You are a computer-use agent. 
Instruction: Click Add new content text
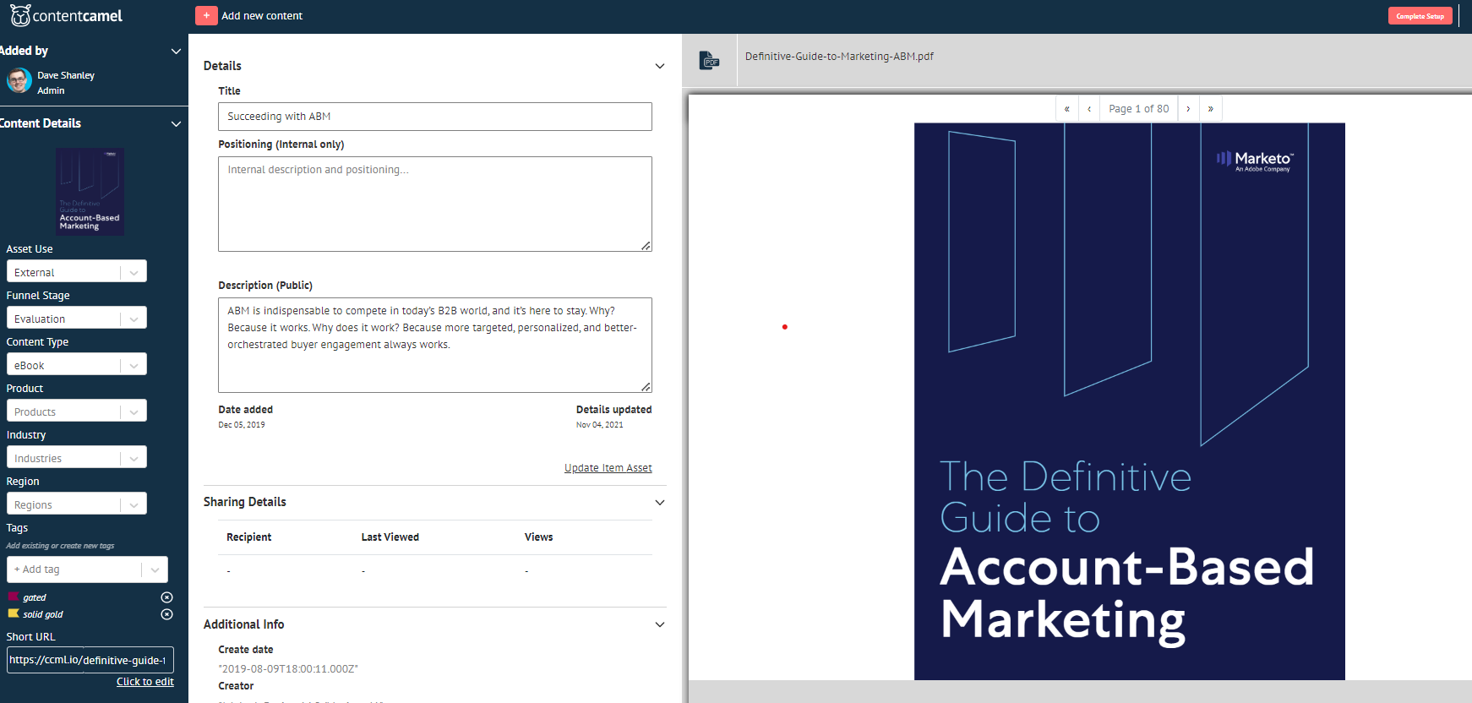click(262, 16)
